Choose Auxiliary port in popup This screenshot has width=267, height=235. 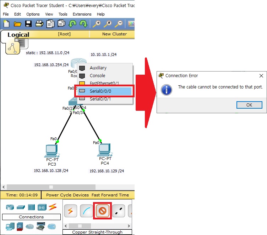pyautogui.click(x=105, y=68)
